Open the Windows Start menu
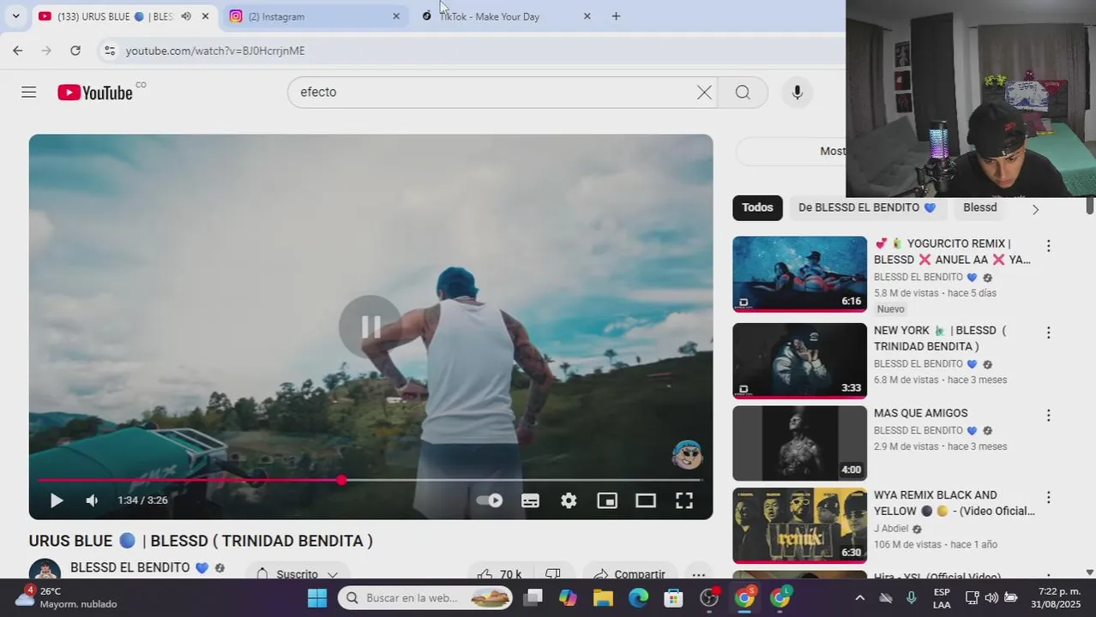 click(x=317, y=597)
